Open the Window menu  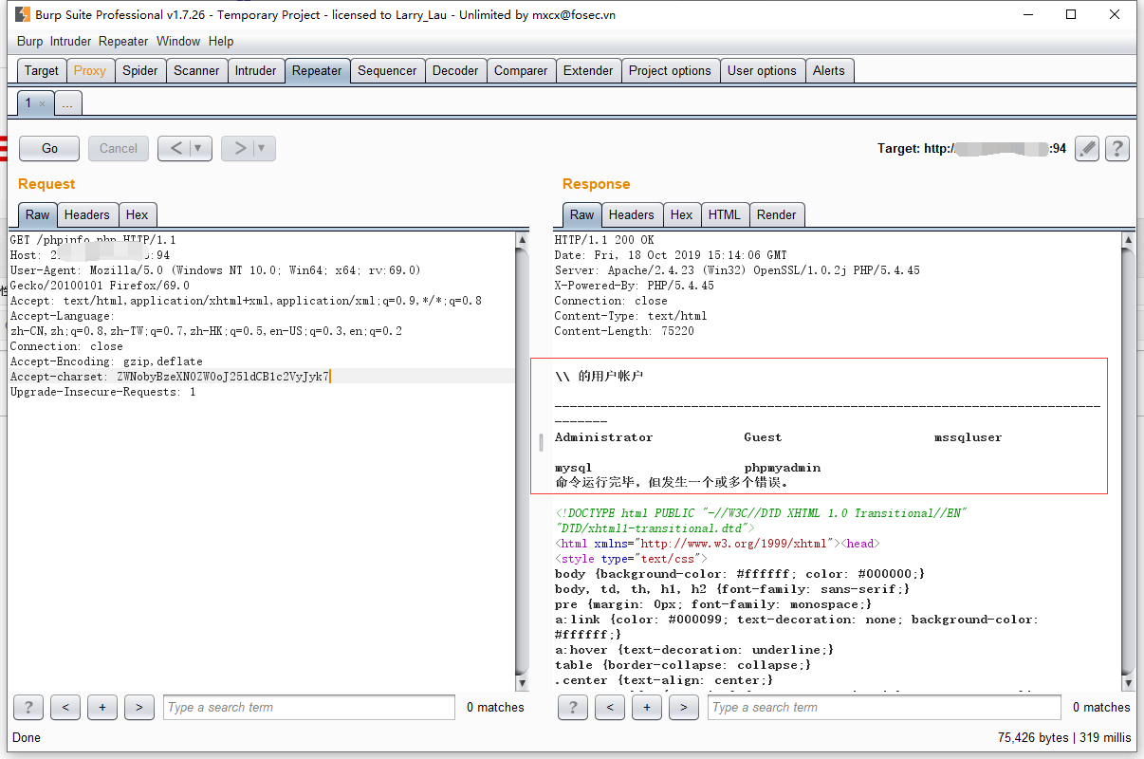[x=178, y=41]
